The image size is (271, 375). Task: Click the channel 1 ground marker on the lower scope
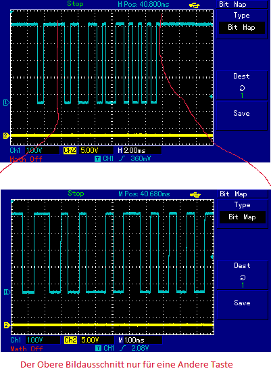(7, 292)
